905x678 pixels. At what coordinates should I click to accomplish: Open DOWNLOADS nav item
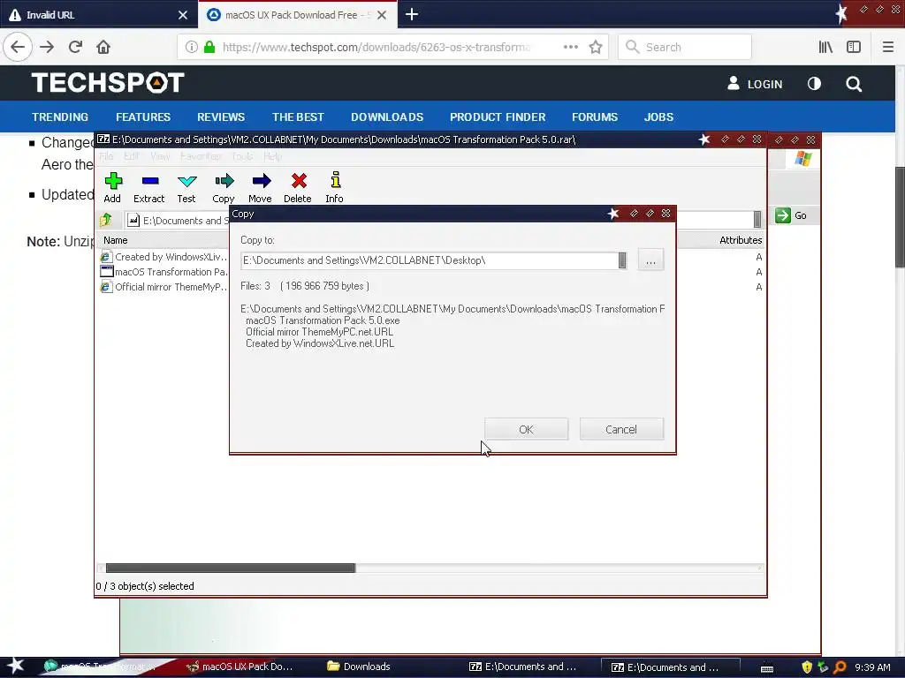[387, 117]
